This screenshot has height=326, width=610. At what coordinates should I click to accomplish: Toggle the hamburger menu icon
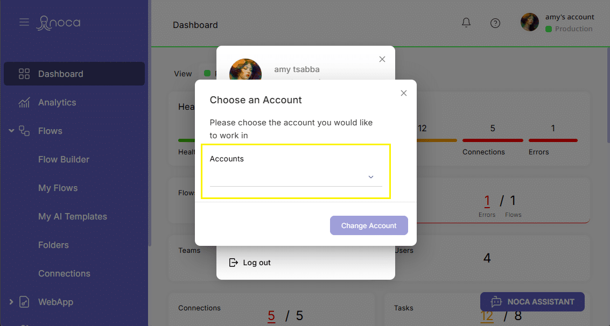coord(24,22)
